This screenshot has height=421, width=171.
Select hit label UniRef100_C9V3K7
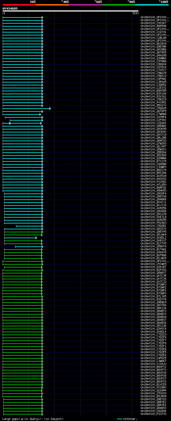tap(154, 23)
